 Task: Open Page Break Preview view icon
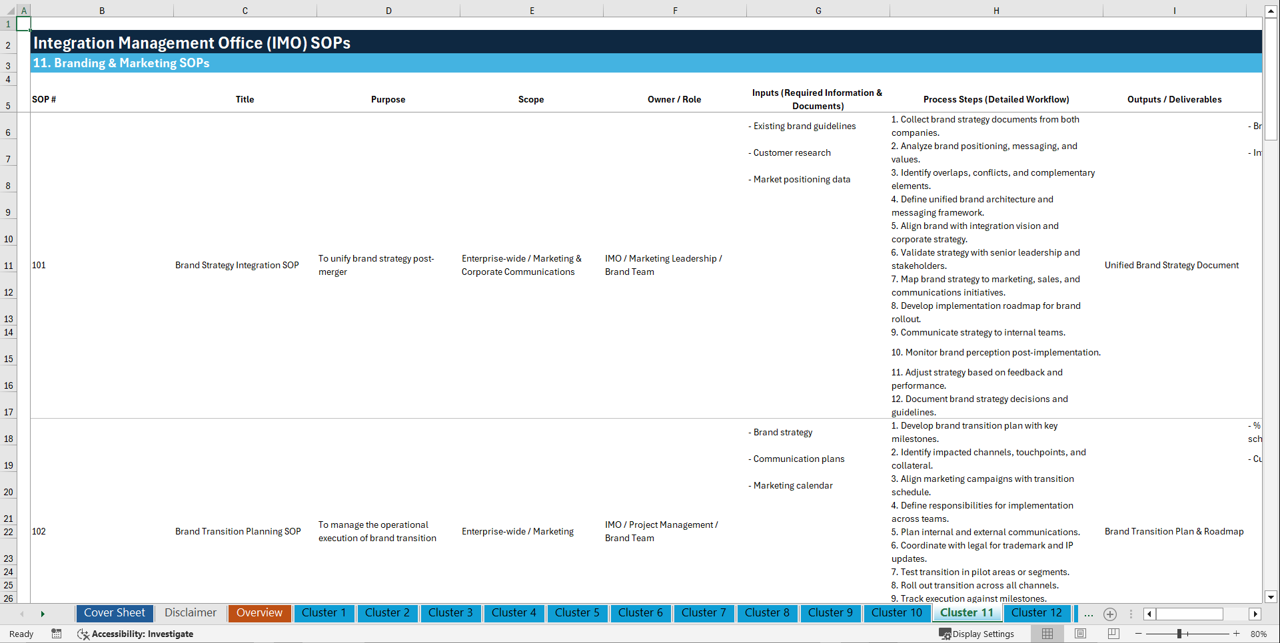tap(1113, 634)
